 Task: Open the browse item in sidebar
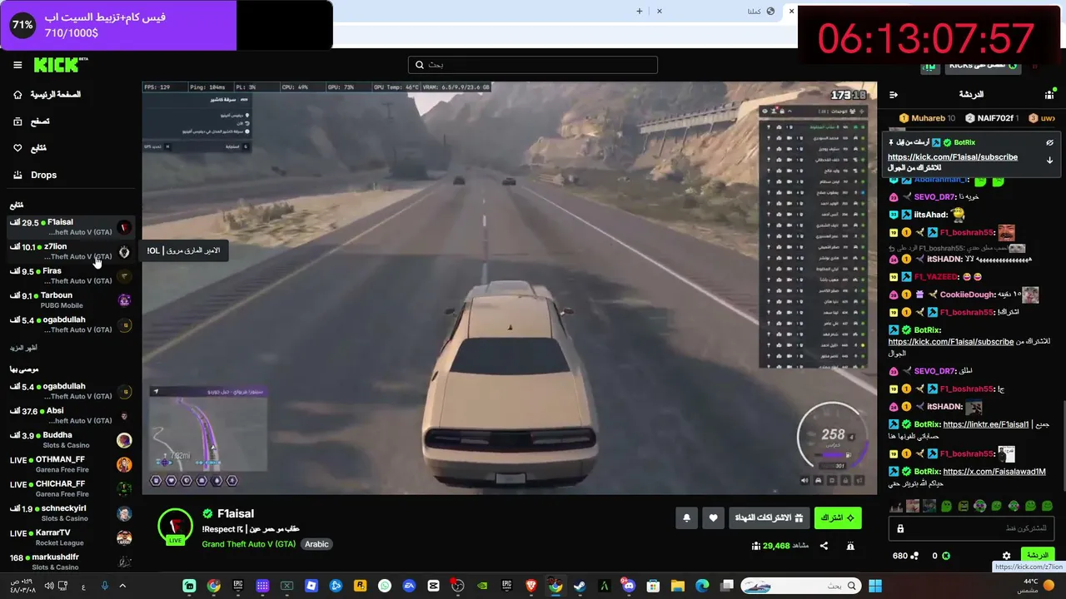coord(32,121)
